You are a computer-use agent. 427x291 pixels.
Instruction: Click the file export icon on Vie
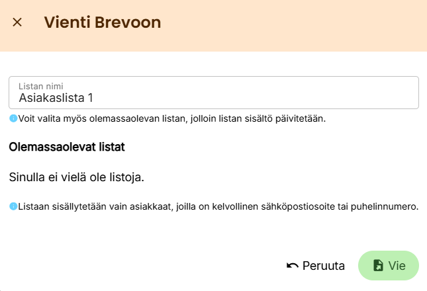(378, 266)
